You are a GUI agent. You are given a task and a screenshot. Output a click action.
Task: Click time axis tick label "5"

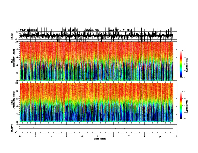pyautogui.click(x=98, y=136)
